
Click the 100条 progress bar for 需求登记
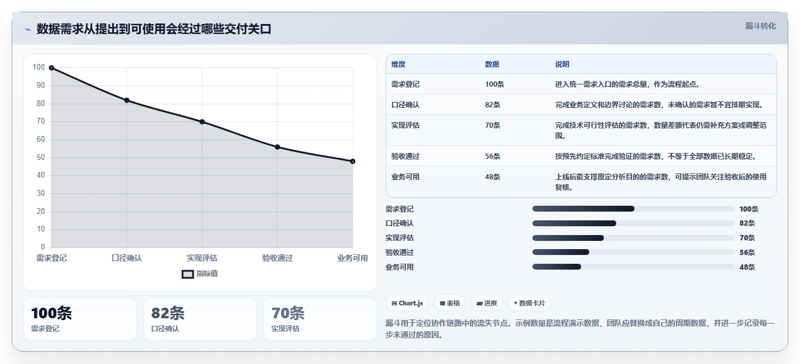(633, 209)
